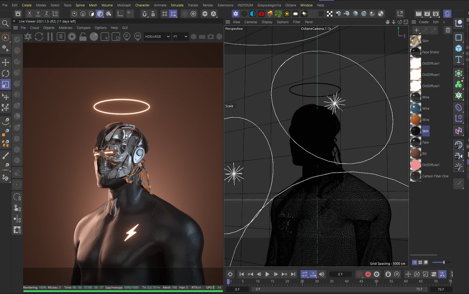Screen dimensions: 469x294
Task: Delete material using the trash icon
Action: [x=448, y=30]
